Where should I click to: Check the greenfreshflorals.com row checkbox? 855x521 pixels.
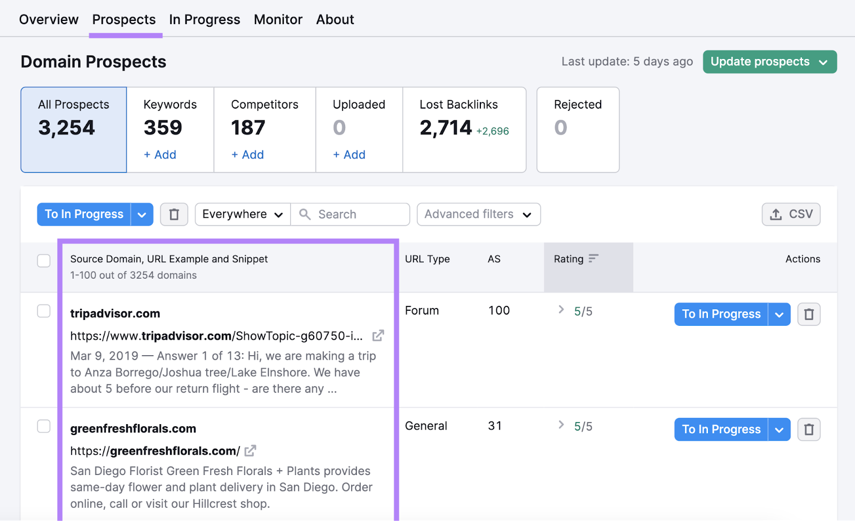coord(44,426)
